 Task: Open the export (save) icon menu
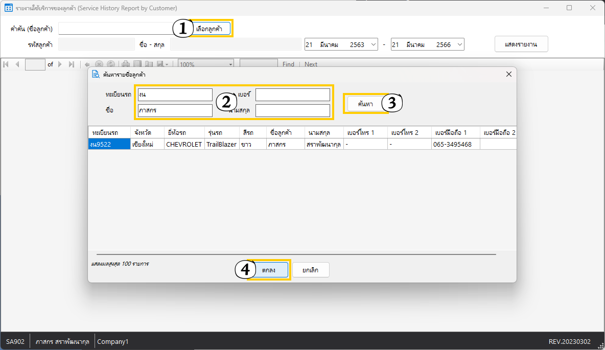(162, 64)
